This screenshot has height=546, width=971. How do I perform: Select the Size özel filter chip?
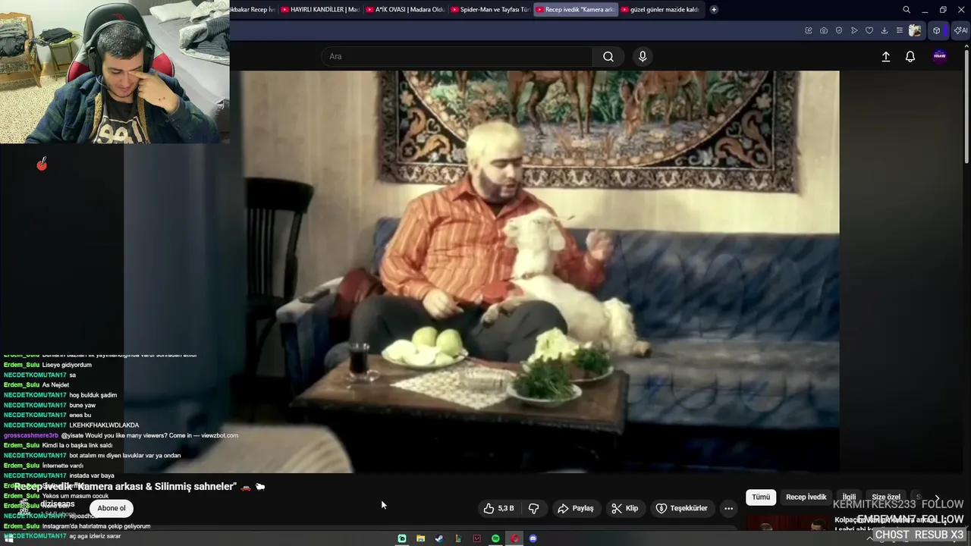tap(885, 497)
